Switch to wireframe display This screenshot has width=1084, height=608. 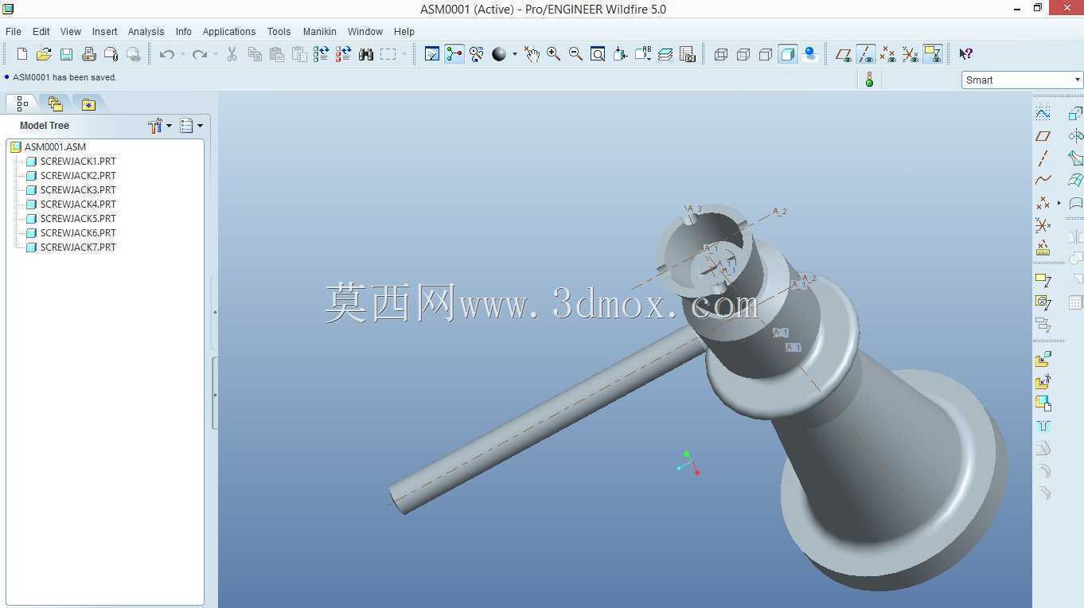[x=721, y=54]
